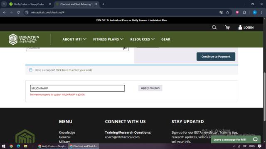Open 'Leave a message for MTI' chat widget
Screen dimensions: 266x149
click(236, 139)
